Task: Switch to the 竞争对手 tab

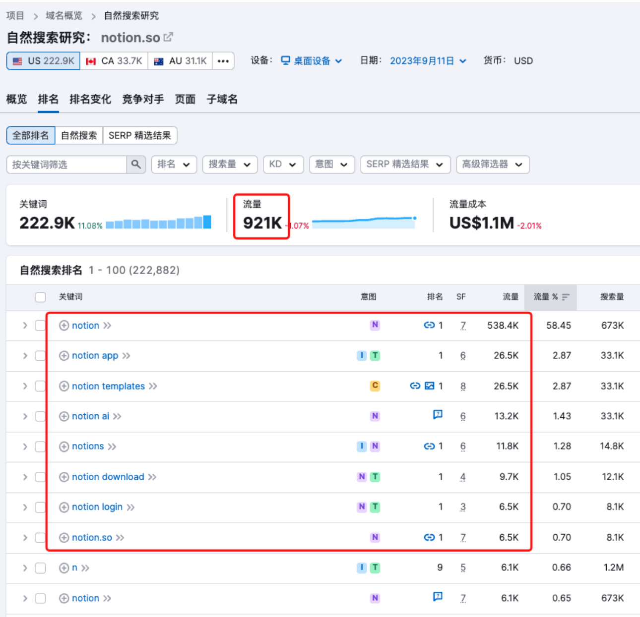Action: [143, 99]
